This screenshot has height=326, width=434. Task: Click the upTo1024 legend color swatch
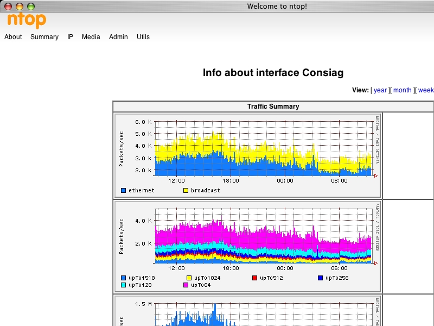pyautogui.click(x=189, y=278)
